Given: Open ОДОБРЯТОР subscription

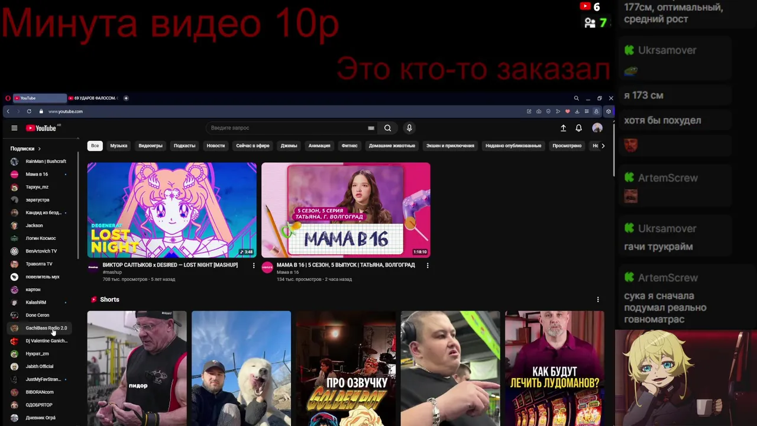Looking at the screenshot, I should click(40, 405).
